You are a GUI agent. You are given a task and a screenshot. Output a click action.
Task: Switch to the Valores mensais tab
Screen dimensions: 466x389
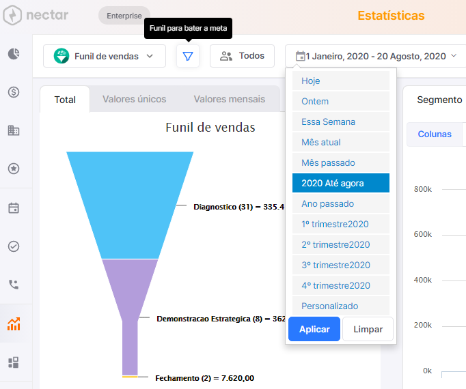(x=230, y=99)
